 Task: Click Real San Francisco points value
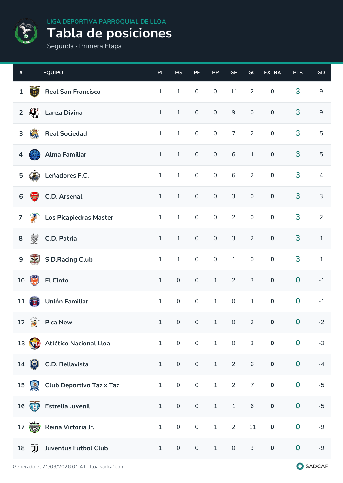pyautogui.click(x=298, y=91)
